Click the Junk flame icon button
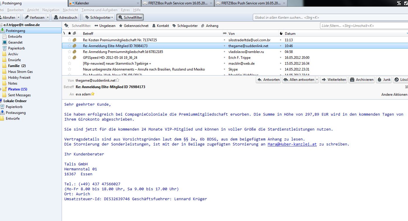Image resolution: width=408 pixels, height=221 pixels. pos(384,80)
